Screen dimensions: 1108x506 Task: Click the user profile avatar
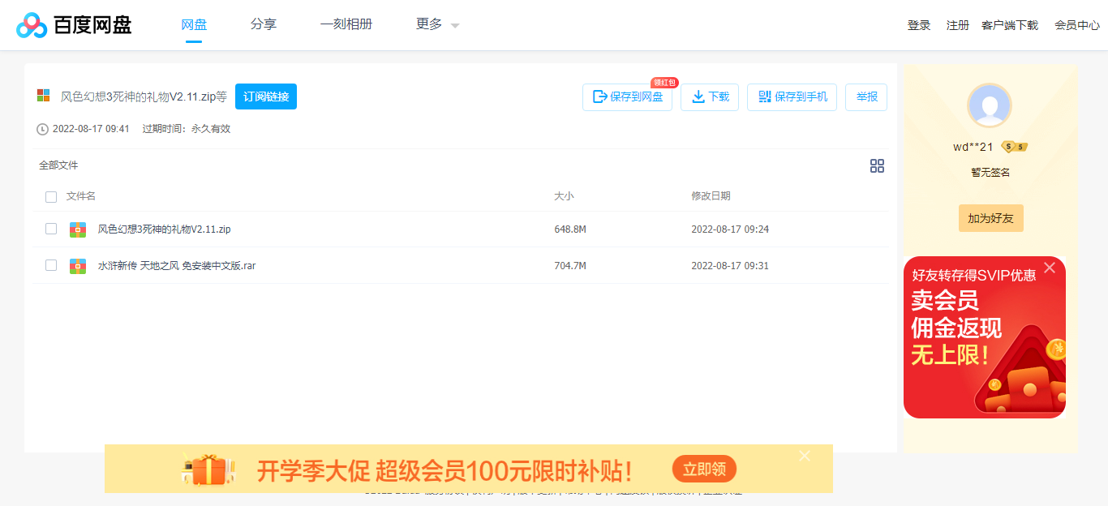[990, 106]
